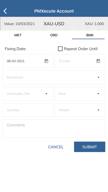Tick the Repeat Order Until checkbox
Screen dimensions: 108x192
pyautogui.click(x=60, y=49)
